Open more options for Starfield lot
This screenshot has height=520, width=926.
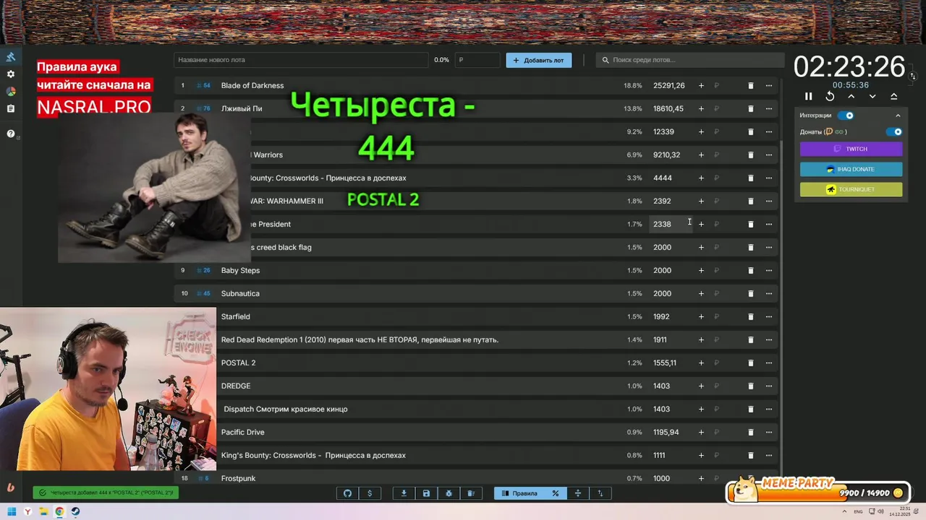pyautogui.click(x=769, y=316)
